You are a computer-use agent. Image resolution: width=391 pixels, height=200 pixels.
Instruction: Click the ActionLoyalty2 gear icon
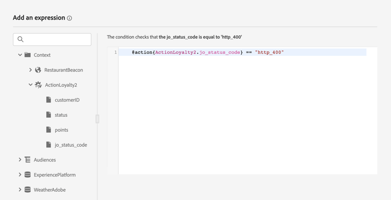pos(38,85)
